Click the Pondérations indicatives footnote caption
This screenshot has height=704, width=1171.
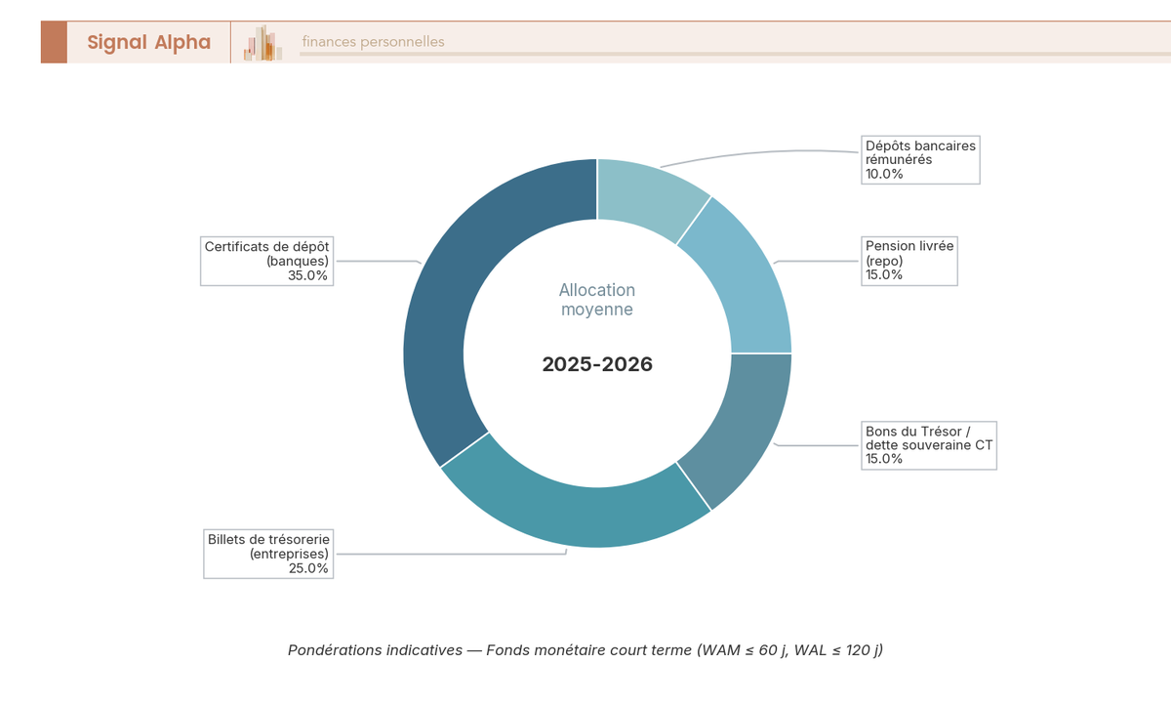(x=585, y=650)
